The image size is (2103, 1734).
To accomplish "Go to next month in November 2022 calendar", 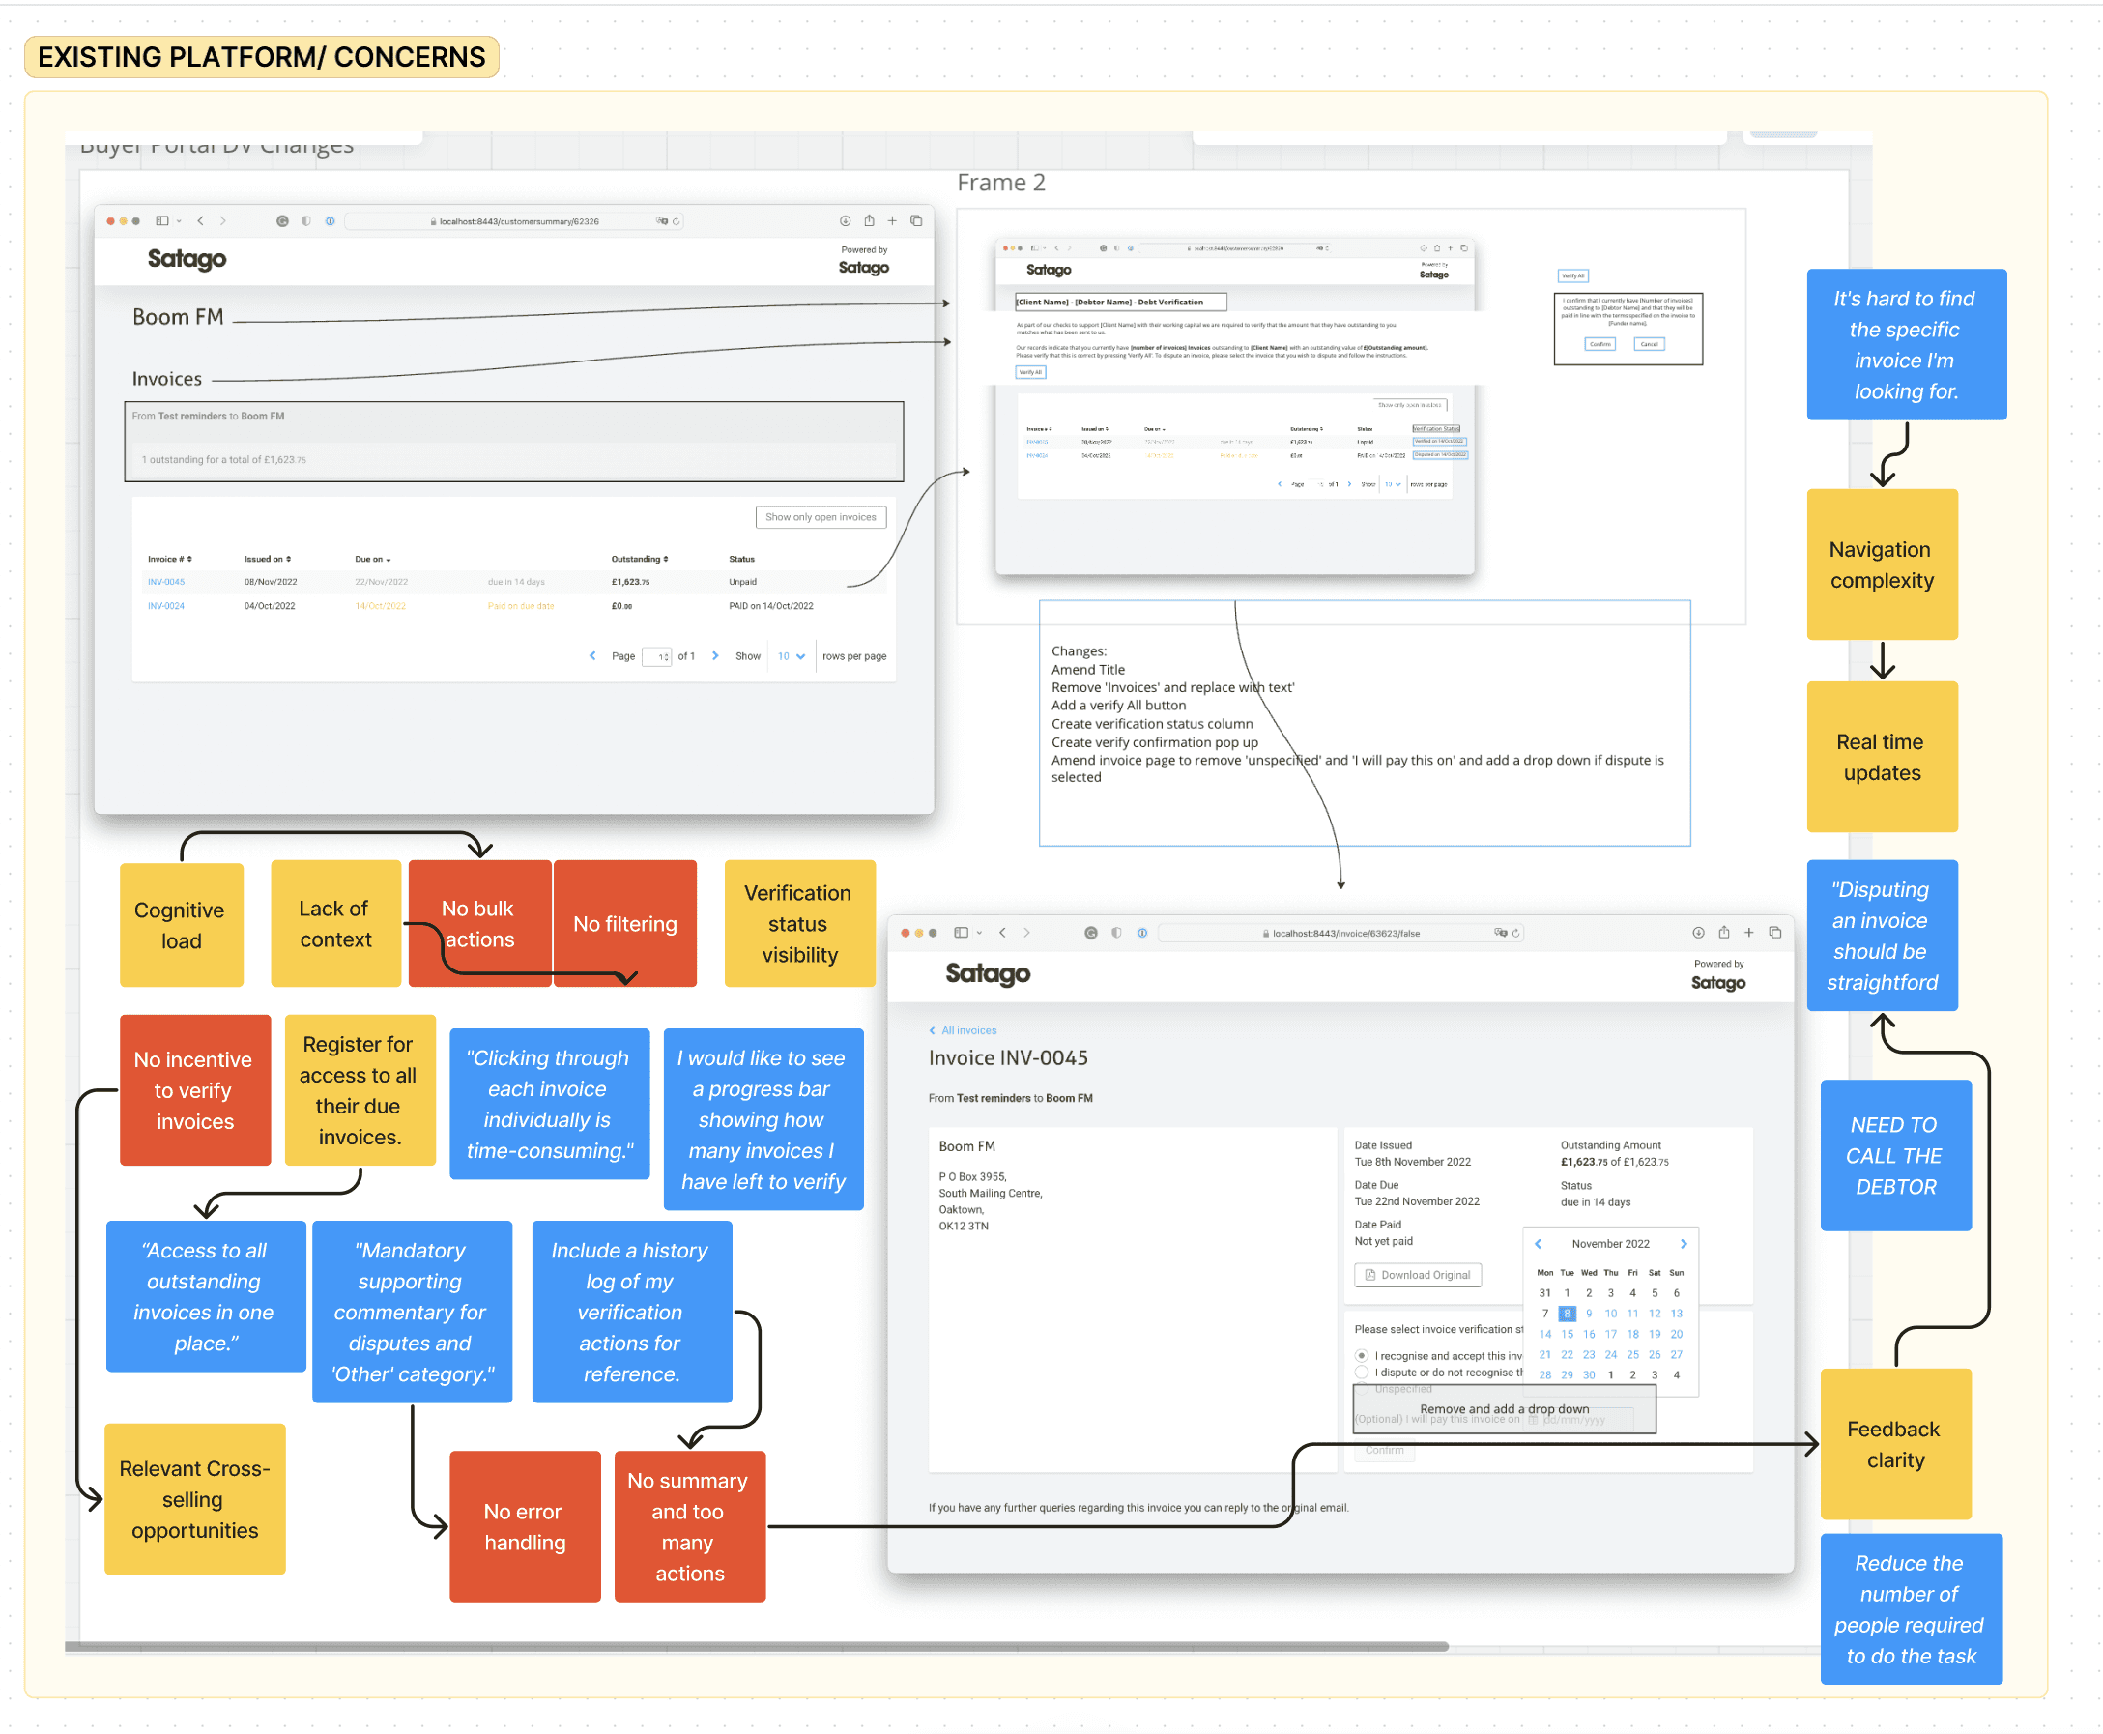I will (1684, 1244).
